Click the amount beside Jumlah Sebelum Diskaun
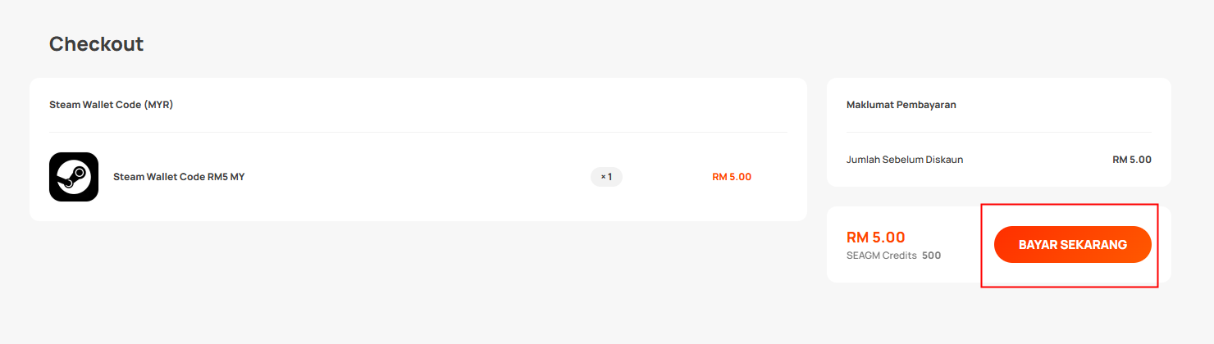Screen dimensions: 1214x344 point(1132,160)
